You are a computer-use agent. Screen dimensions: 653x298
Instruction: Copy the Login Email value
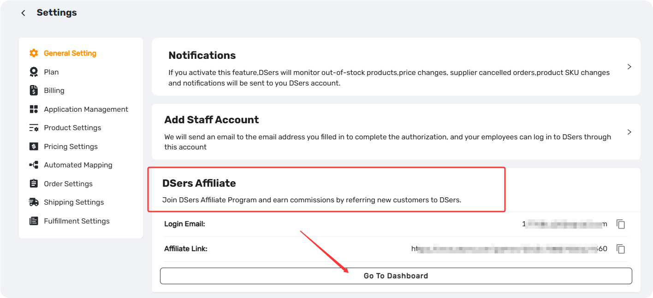[x=621, y=224]
